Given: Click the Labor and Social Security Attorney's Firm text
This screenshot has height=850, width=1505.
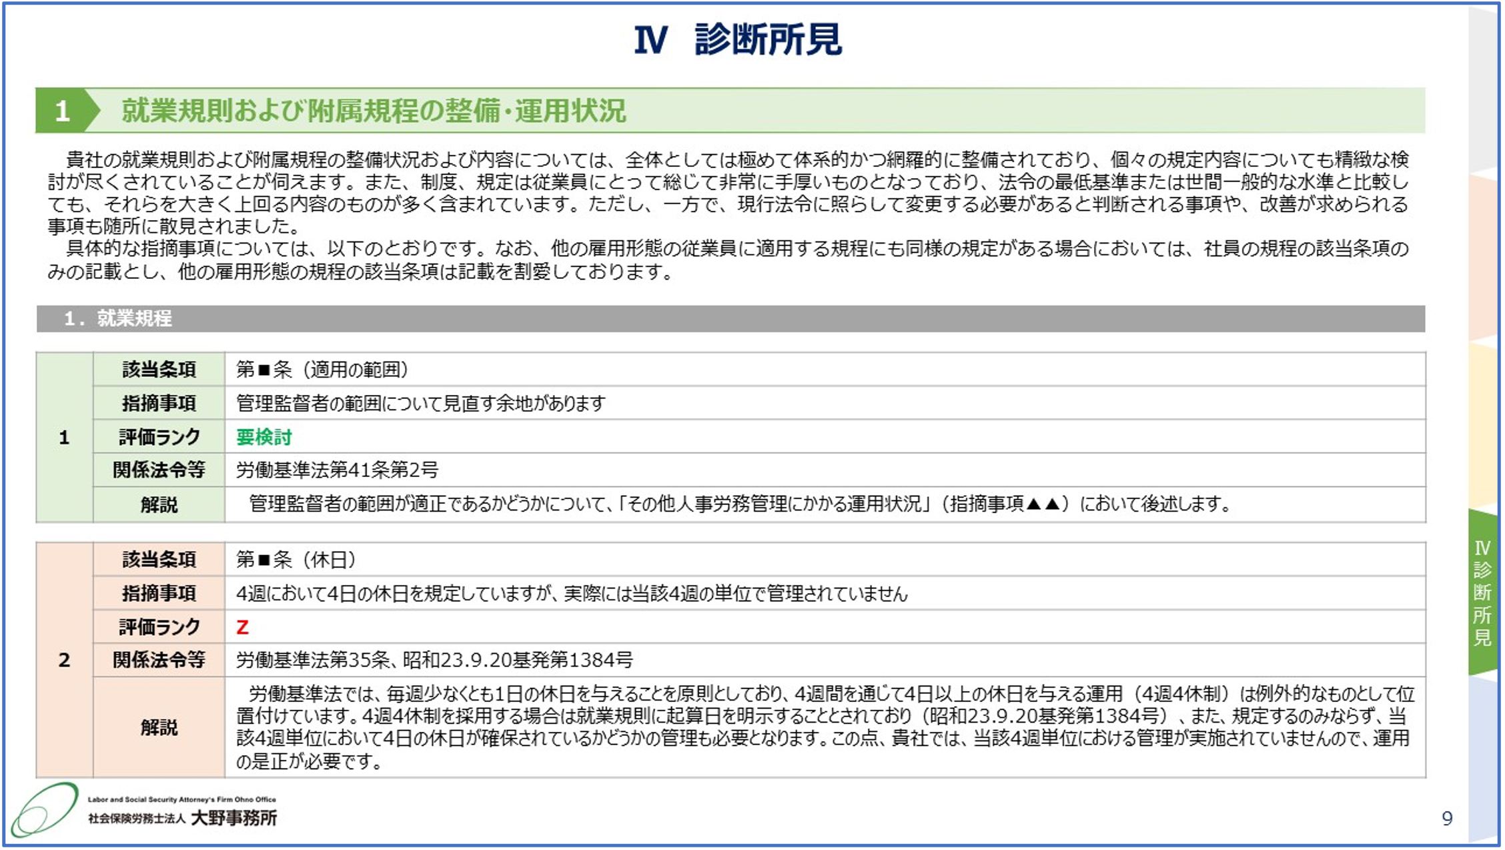Looking at the screenshot, I should 181,799.
